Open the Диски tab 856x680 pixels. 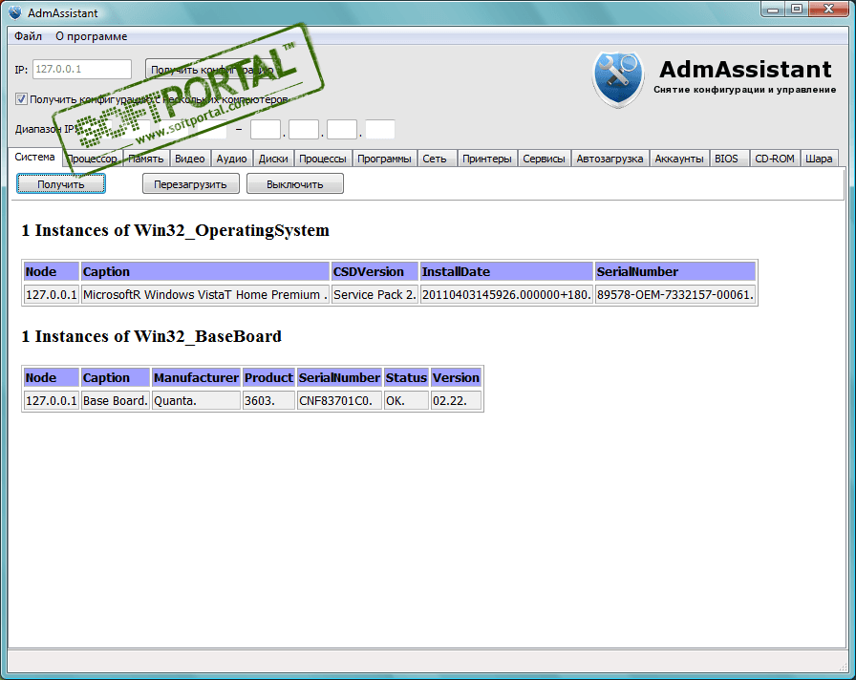pyautogui.click(x=273, y=159)
